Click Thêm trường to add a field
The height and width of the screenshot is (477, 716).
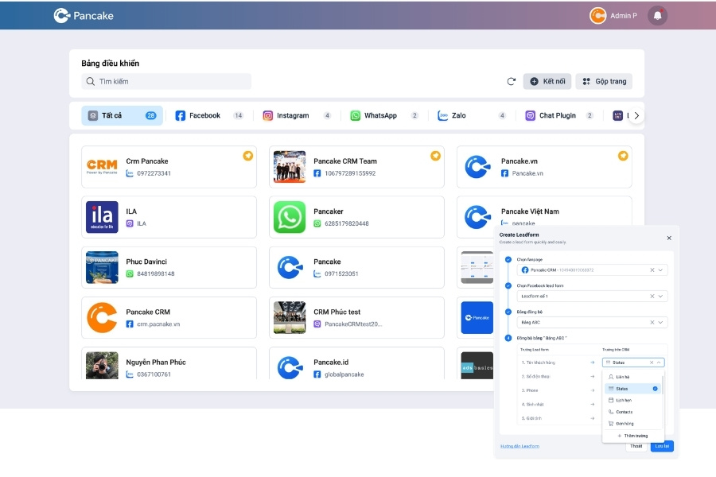pyautogui.click(x=632, y=436)
